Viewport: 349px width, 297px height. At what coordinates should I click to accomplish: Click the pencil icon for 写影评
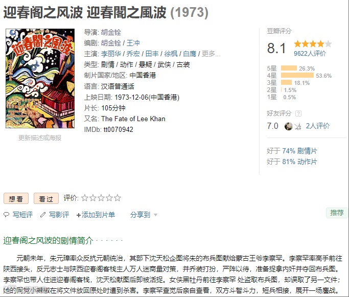43,215
